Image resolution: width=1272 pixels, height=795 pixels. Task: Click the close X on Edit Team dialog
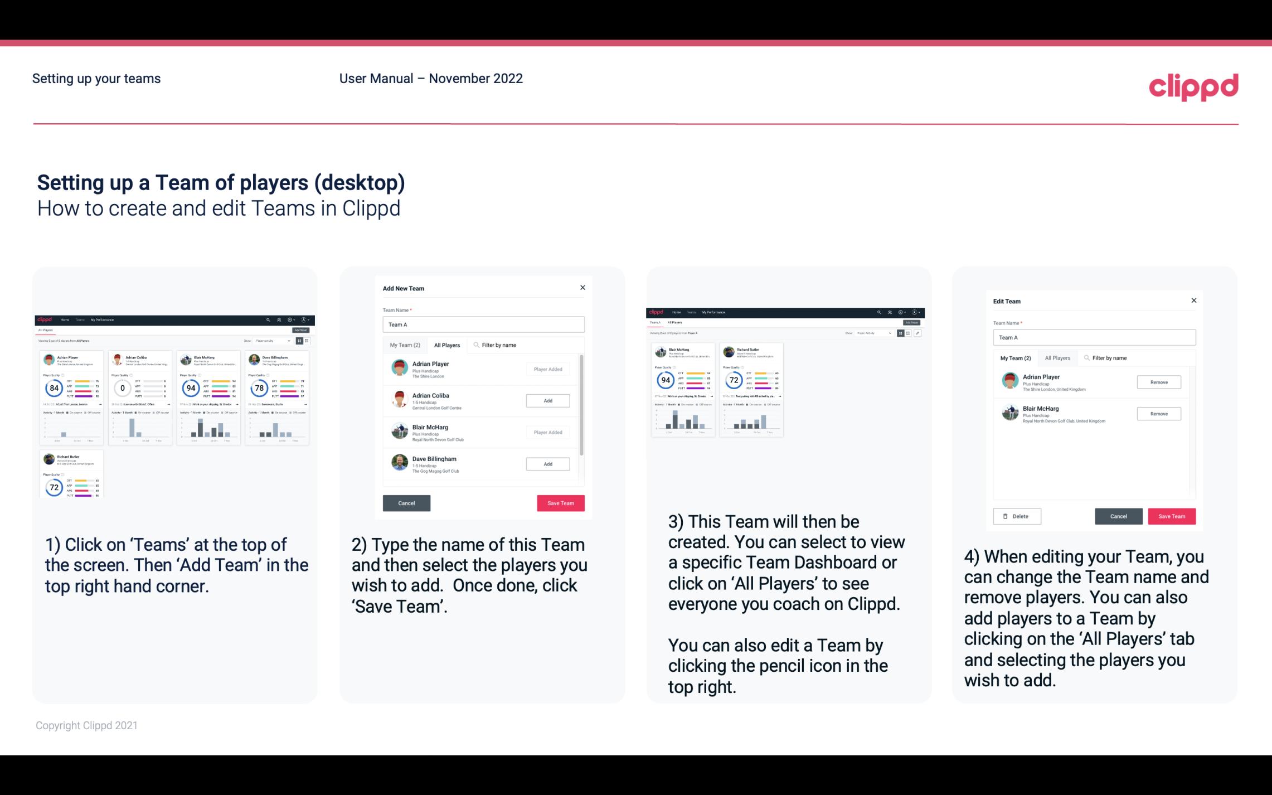click(x=1193, y=301)
